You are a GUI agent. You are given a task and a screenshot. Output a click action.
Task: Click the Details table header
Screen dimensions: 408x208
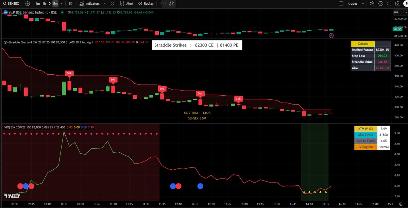coord(362,44)
